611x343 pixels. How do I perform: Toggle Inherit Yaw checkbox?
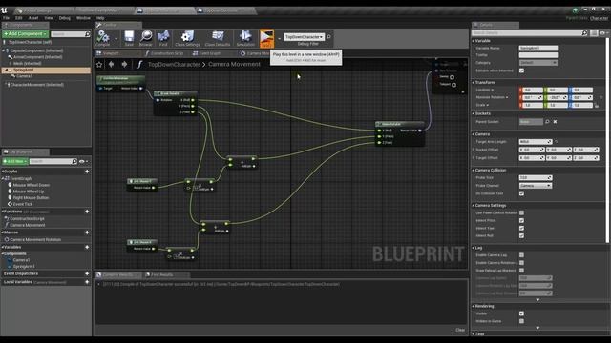(x=522, y=228)
